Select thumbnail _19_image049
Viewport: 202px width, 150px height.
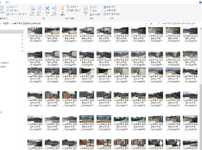pyautogui.click(x=190, y=31)
